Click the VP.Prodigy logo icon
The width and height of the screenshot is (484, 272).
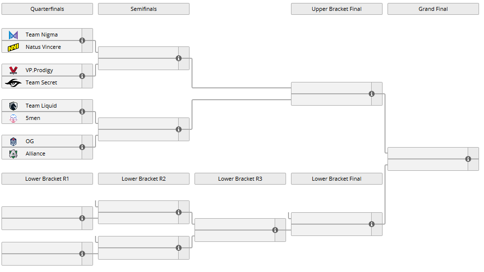(13, 71)
